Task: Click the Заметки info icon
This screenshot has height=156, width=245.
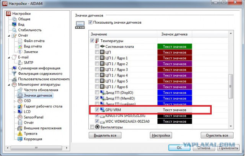Action: click(20, 52)
